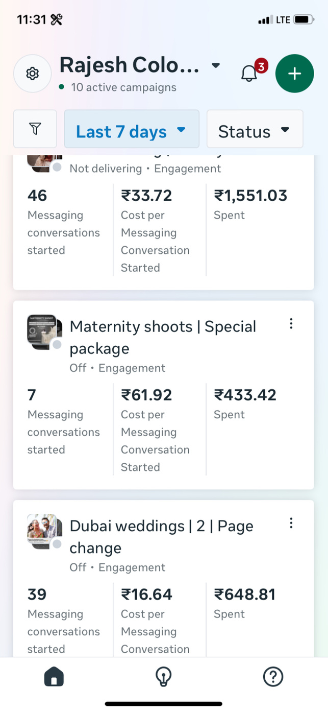Open options for Maternity shoots campaign
328x713 pixels.
[x=291, y=324]
